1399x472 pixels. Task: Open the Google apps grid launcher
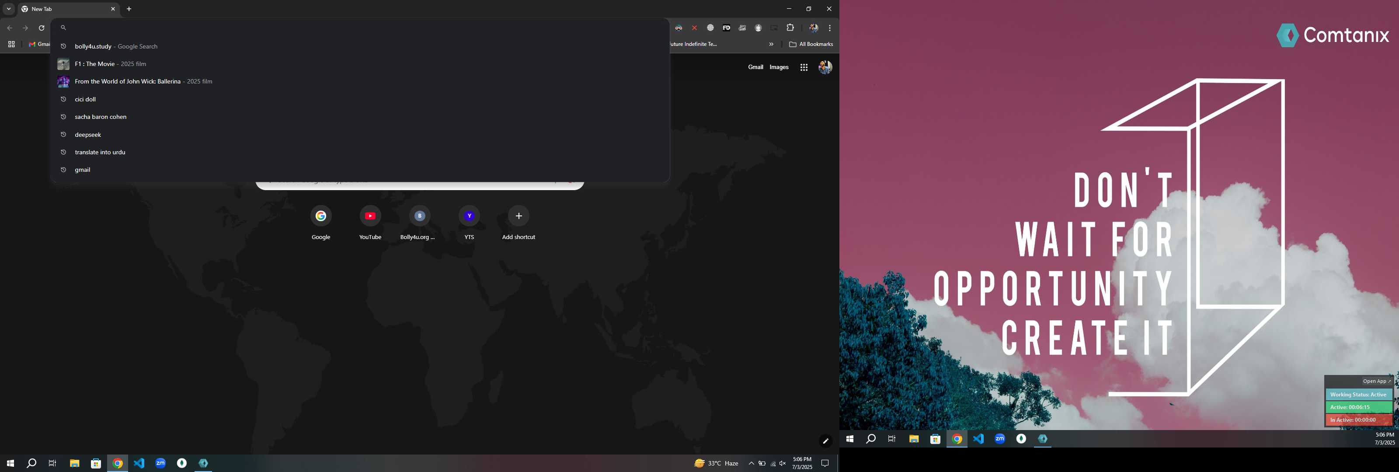[x=804, y=67]
